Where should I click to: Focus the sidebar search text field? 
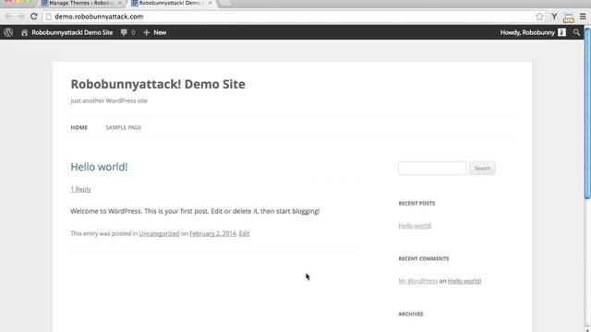[x=432, y=168]
